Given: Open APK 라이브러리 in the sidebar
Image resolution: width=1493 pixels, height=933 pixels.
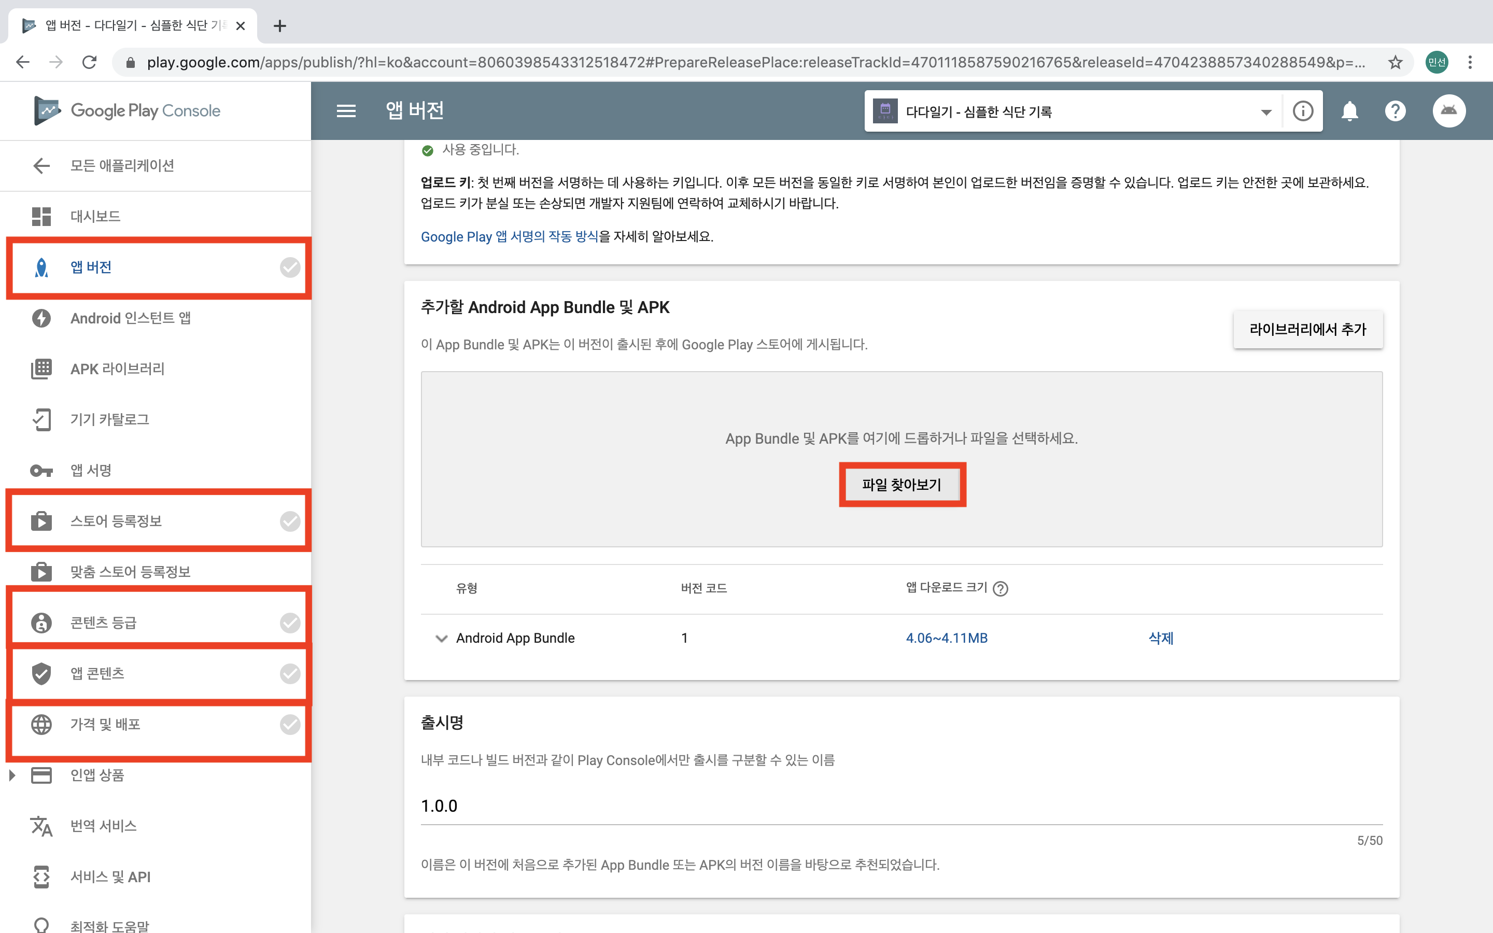Looking at the screenshot, I should (117, 369).
